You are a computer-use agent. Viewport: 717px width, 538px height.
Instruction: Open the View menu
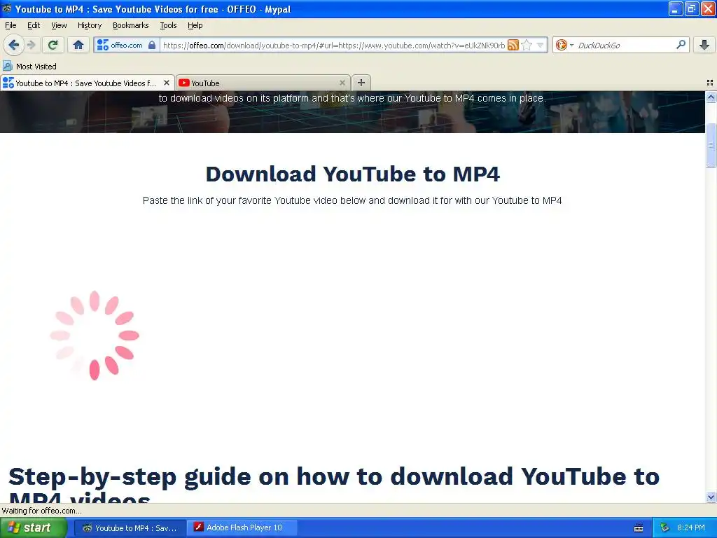(x=59, y=25)
